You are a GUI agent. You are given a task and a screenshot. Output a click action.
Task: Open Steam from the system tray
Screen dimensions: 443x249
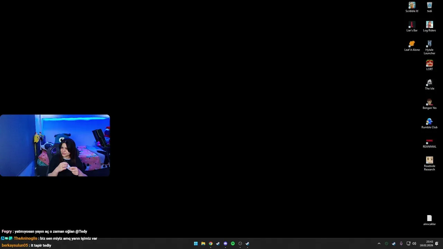click(394, 243)
